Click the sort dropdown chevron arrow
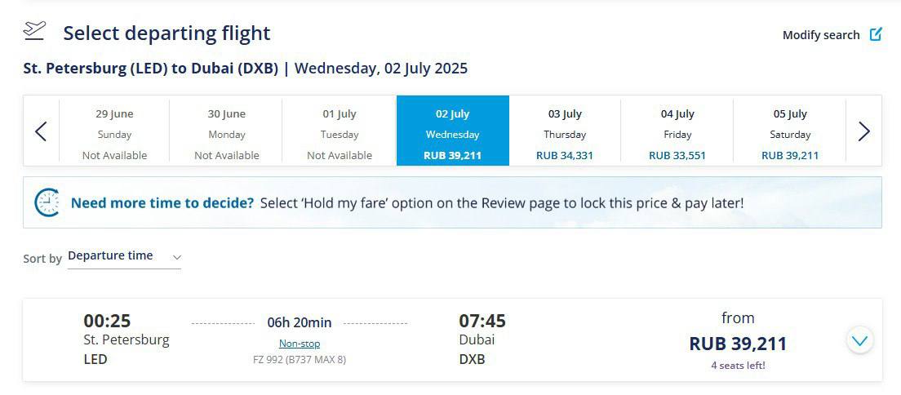The image size is (901, 395). coord(177,257)
